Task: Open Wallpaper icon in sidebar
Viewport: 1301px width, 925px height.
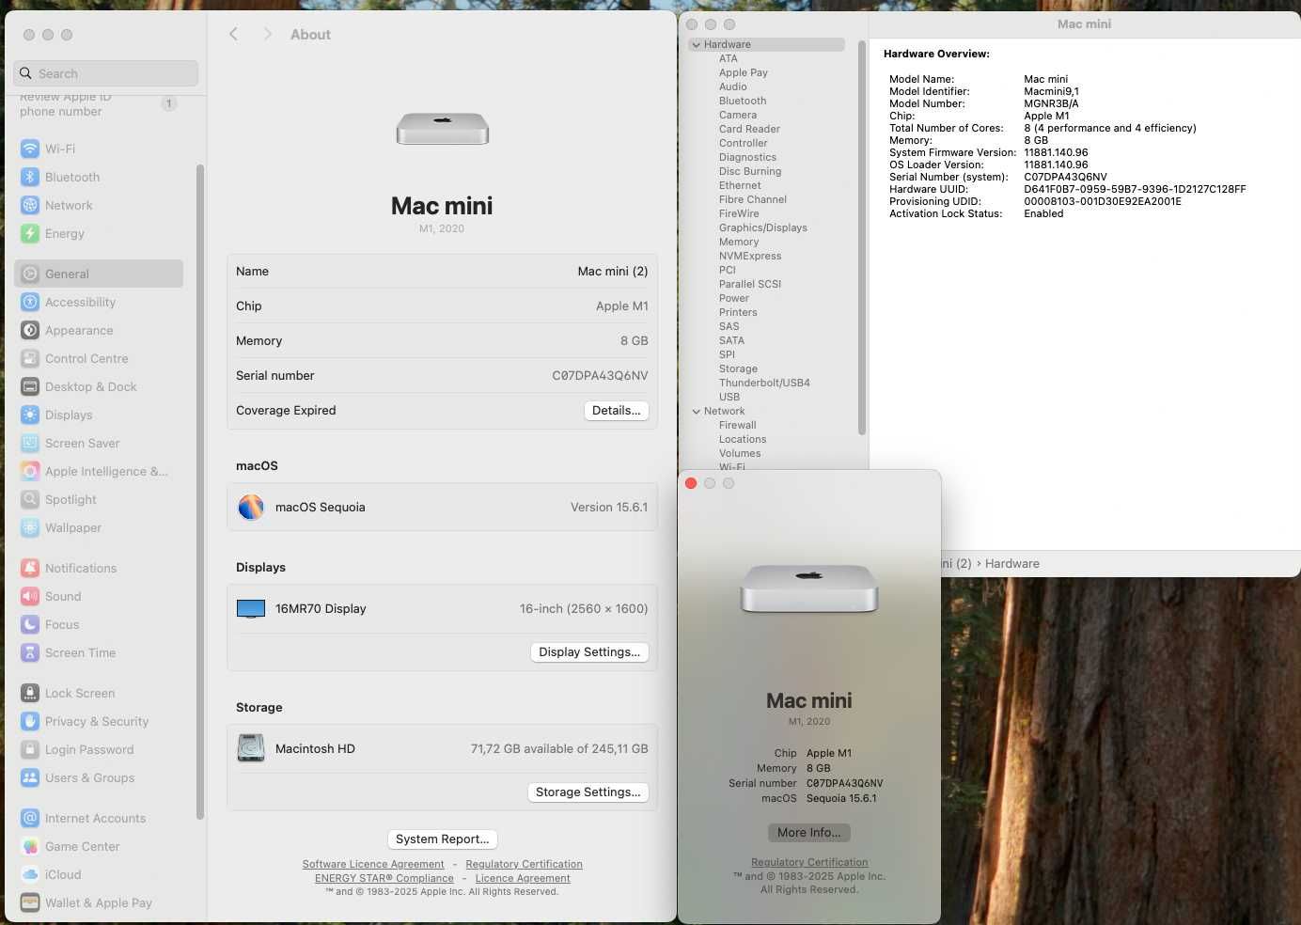Action: [x=30, y=527]
